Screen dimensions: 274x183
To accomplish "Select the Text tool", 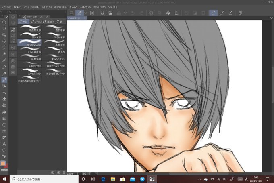I will [x=4, y=144].
